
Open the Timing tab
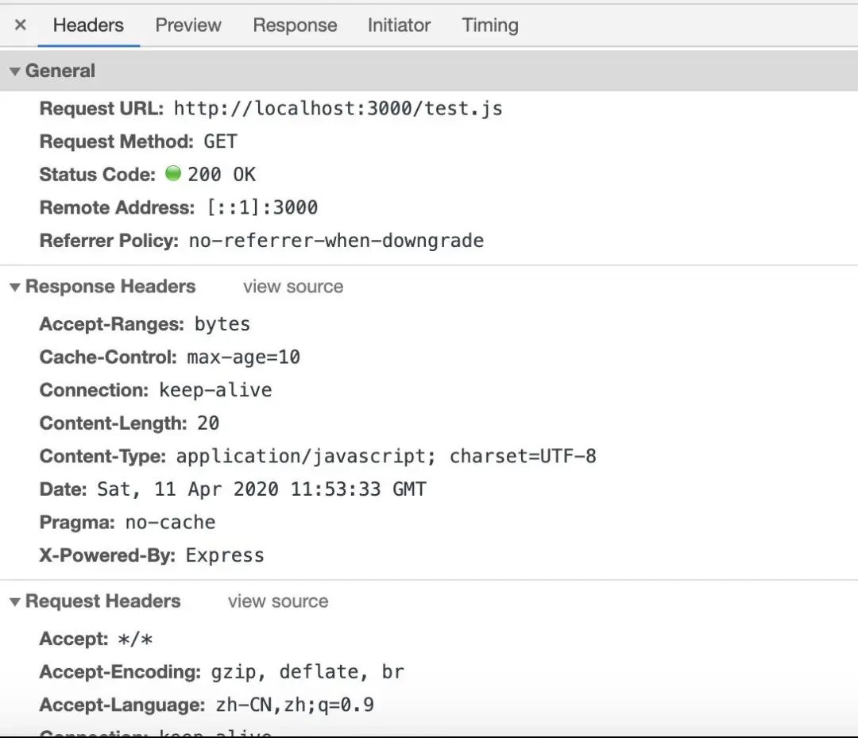point(489,25)
